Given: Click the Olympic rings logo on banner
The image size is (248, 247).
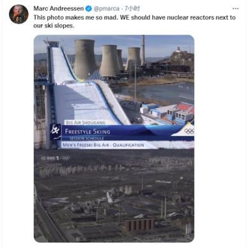Looking at the screenshot, I should tap(189, 131).
